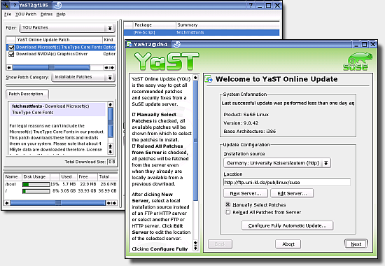
Task: Click the Disk Usage column header
Action: point(36,176)
